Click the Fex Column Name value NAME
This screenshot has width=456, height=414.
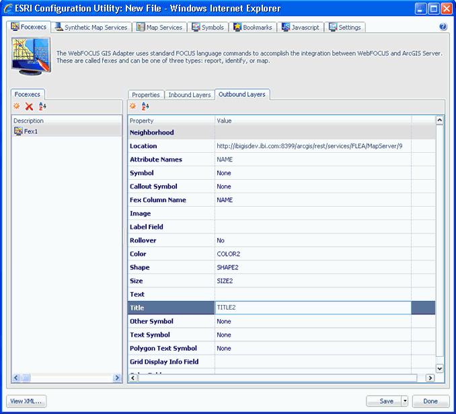[x=225, y=200]
